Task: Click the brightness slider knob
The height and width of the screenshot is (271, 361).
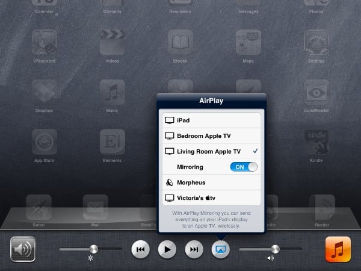Action: pyautogui.click(x=93, y=249)
